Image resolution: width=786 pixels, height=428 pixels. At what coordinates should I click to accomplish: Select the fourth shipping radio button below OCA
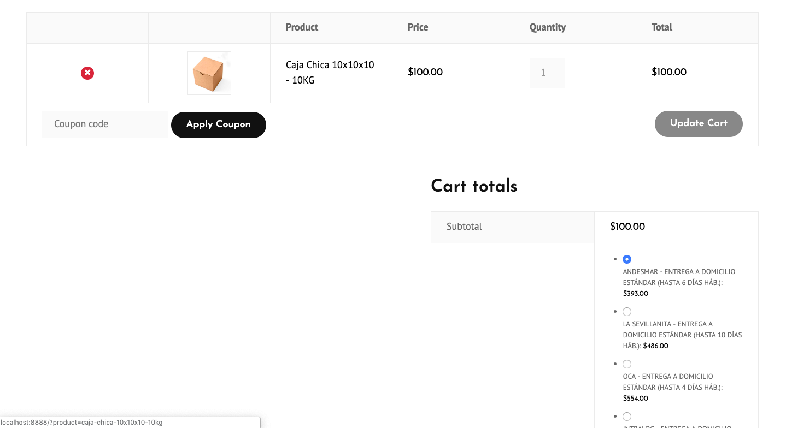tap(627, 417)
